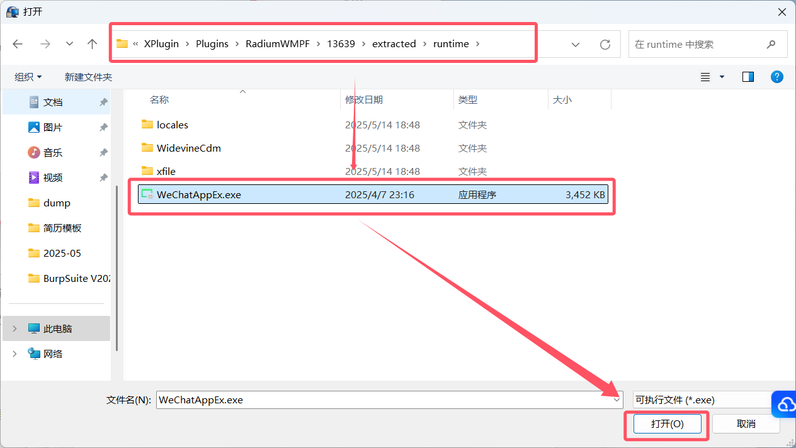Screen dimensions: 796x448
Task: Click the 打开(O) button
Action: (667, 424)
